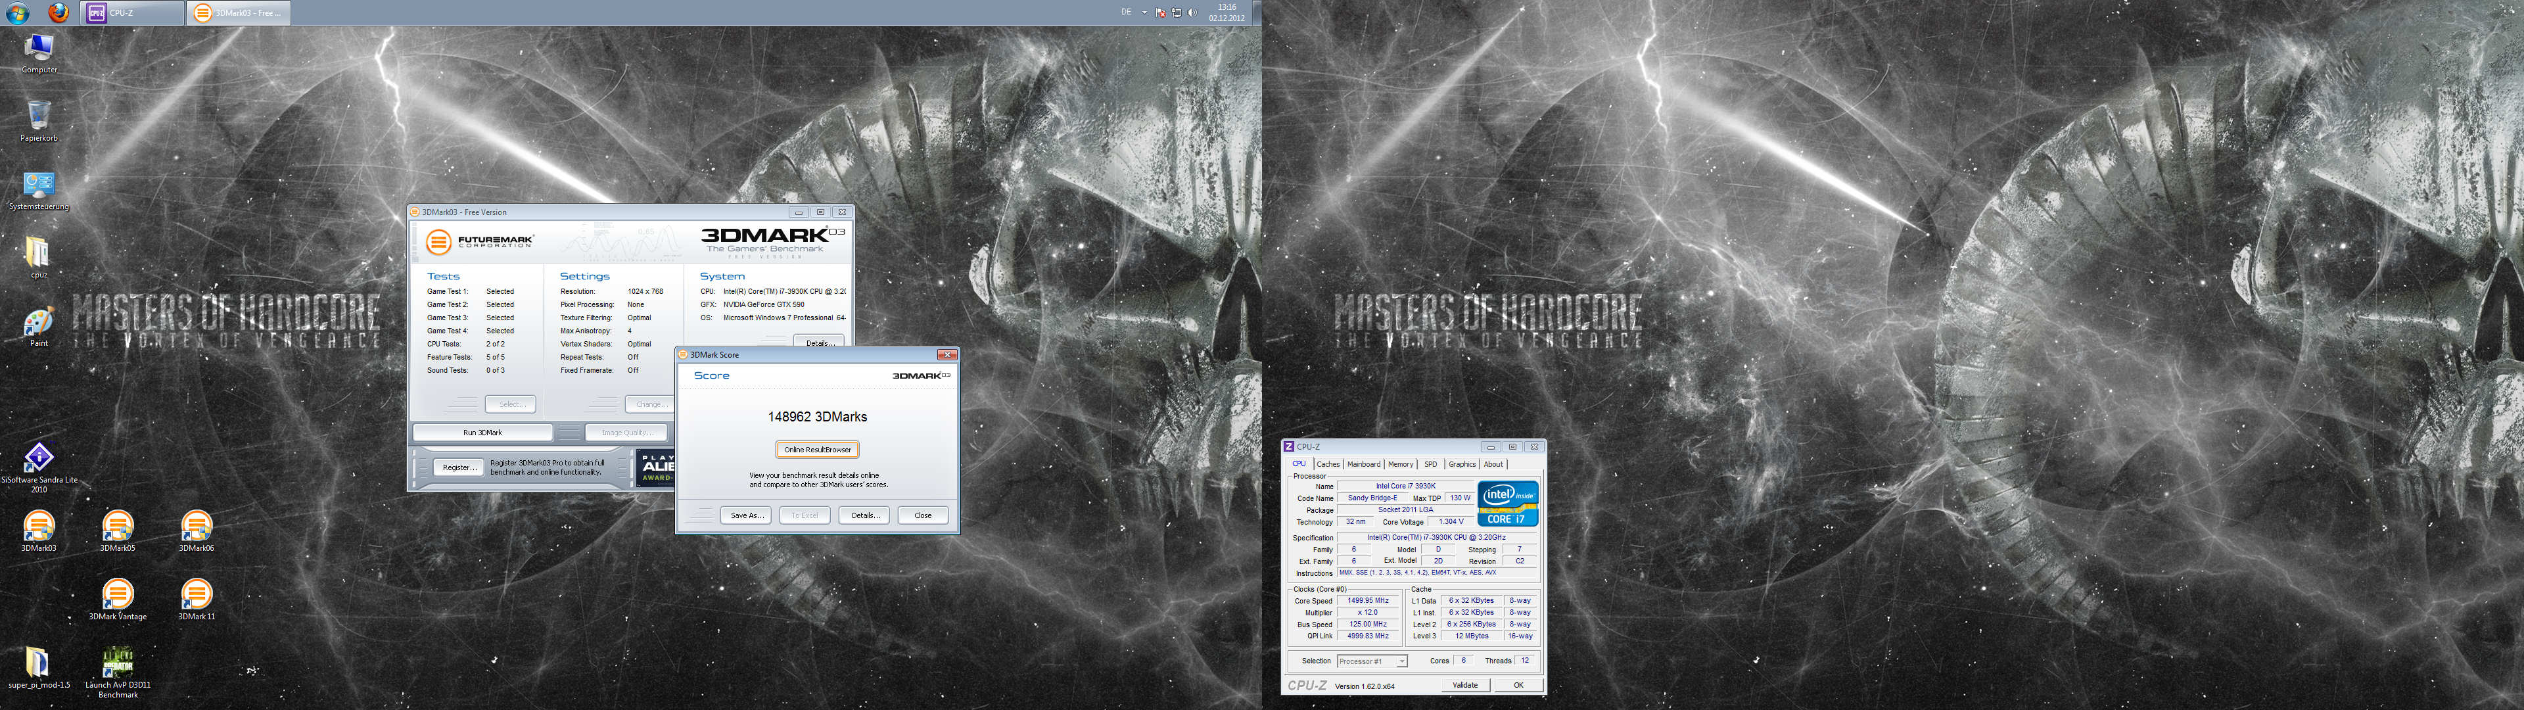2524x710 pixels.
Task: Select the 3DMark05 desktop shortcut
Action: tap(118, 532)
